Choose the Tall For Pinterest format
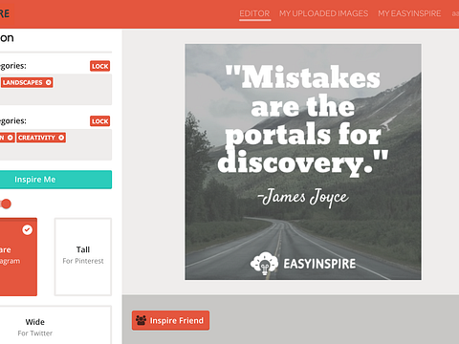The width and height of the screenshot is (459, 344). [x=83, y=257]
